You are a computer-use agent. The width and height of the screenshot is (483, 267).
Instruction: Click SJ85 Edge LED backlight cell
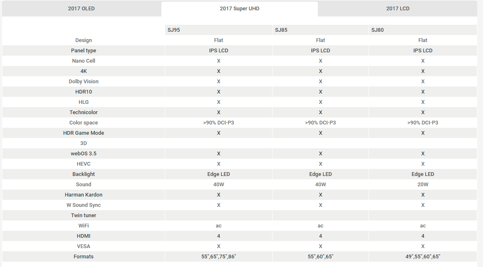coord(320,174)
